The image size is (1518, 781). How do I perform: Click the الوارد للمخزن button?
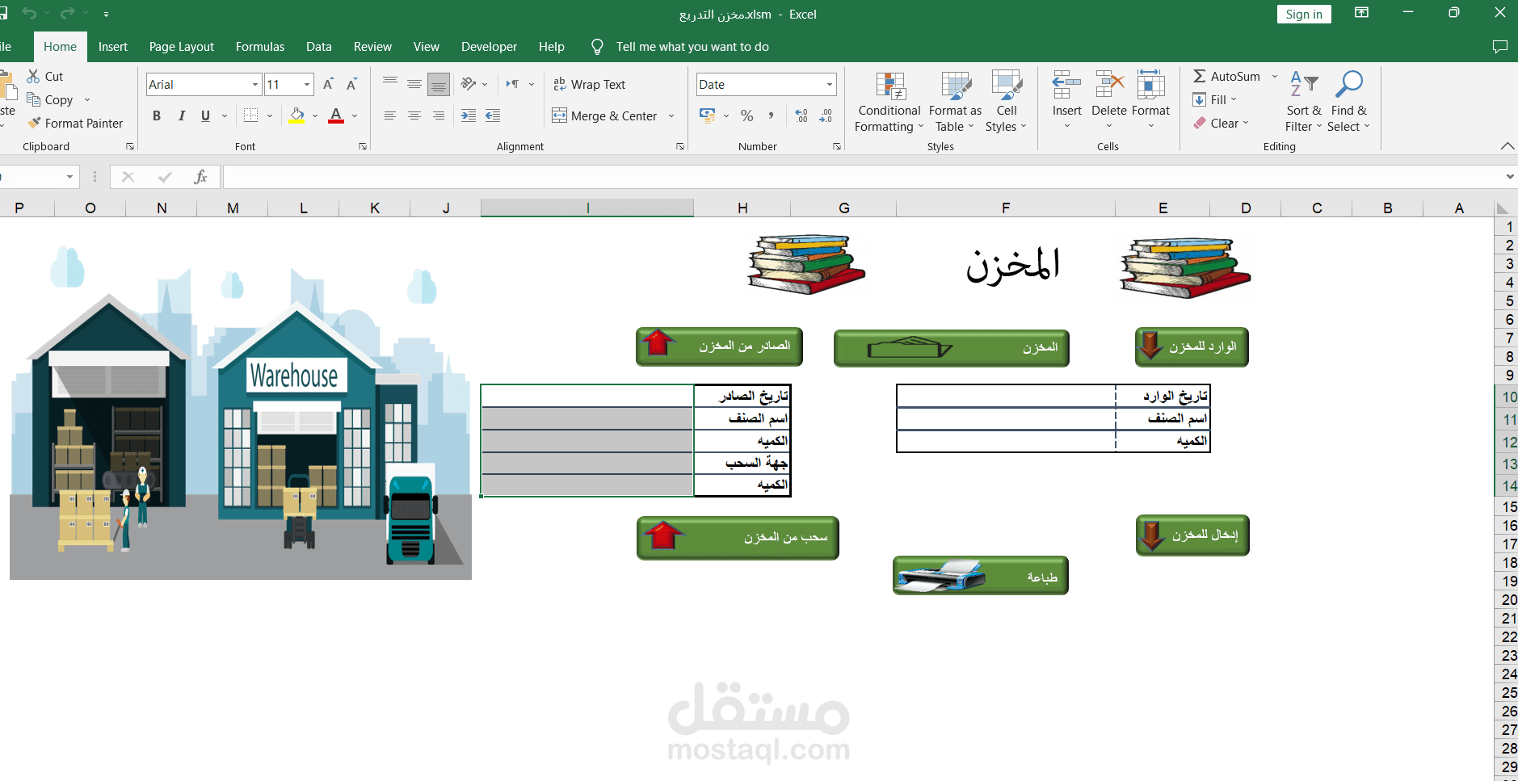1192,346
